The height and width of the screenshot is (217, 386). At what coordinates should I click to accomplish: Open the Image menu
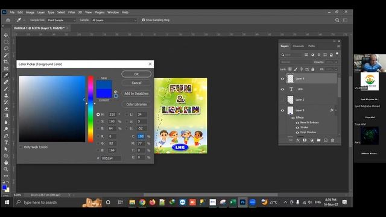pyautogui.click(x=30, y=12)
